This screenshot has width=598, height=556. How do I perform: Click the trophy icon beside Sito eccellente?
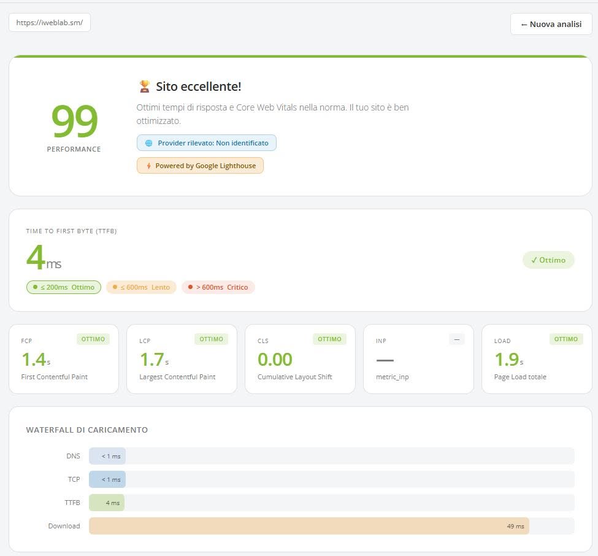145,87
